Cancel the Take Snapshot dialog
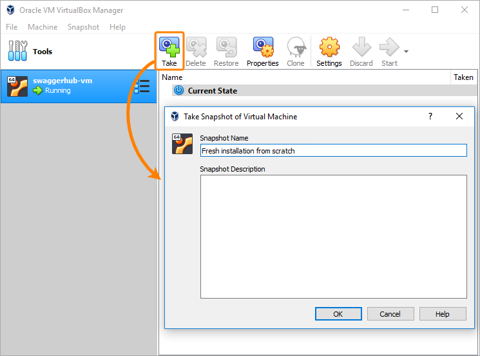480x356 pixels. point(390,313)
